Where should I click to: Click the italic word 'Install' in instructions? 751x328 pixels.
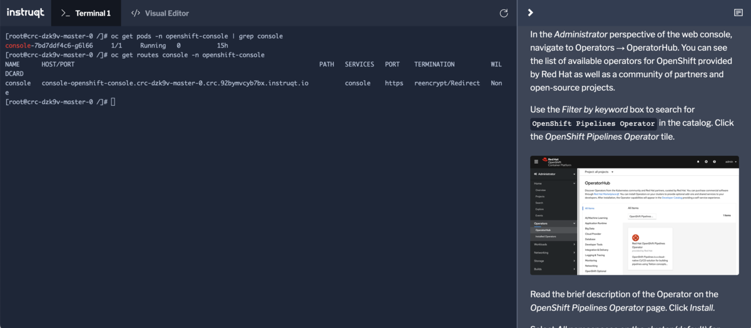(701, 307)
